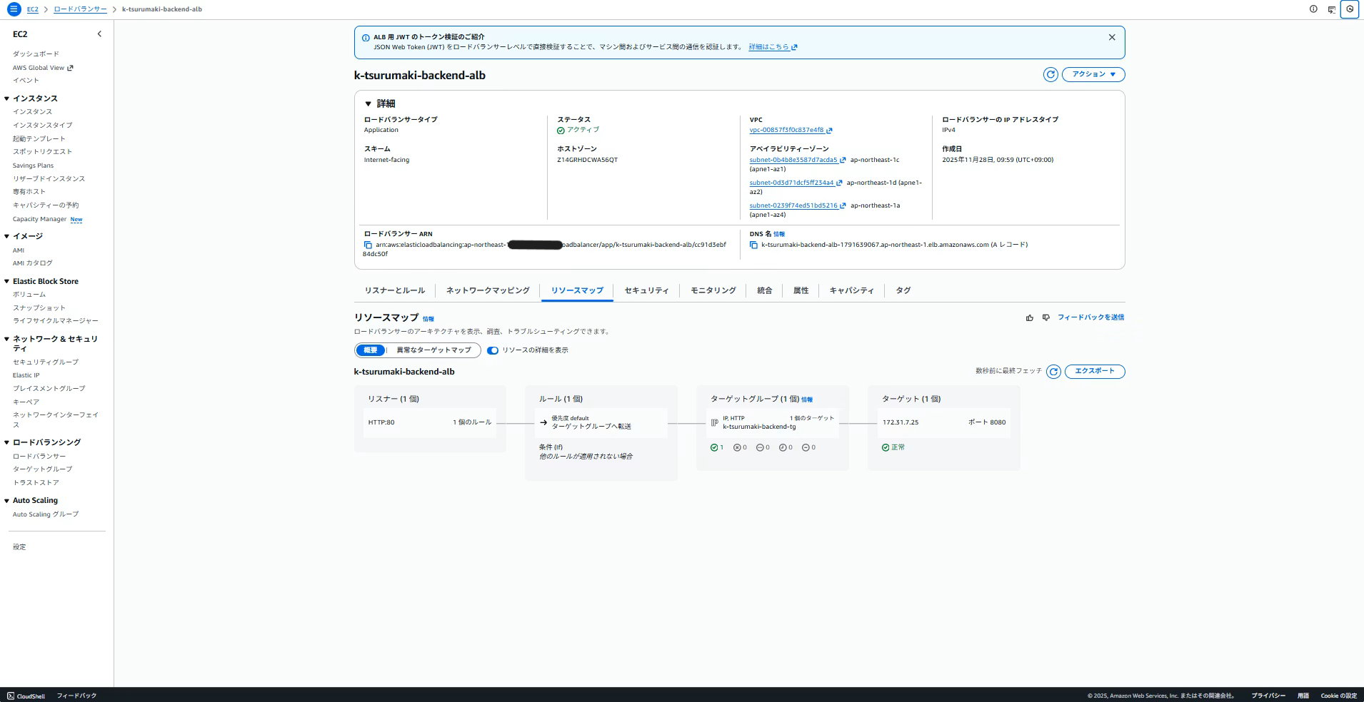
Task: Click external icon beside subnet-0239f74ed51bd5216
Action: [843, 206]
